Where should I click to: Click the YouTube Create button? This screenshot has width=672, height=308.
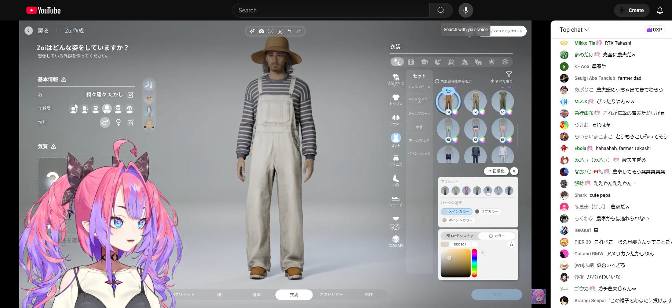tap(631, 10)
